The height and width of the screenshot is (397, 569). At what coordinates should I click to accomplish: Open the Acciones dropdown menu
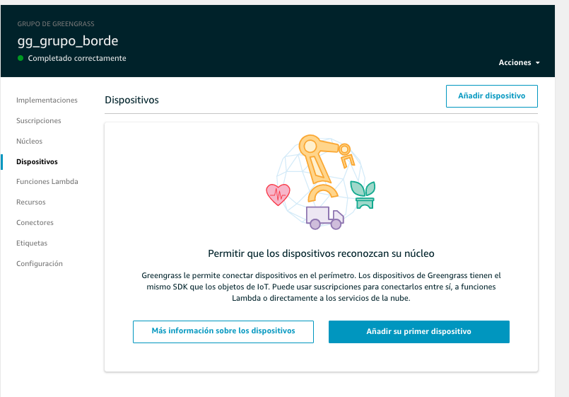click(x=519, y=62)
